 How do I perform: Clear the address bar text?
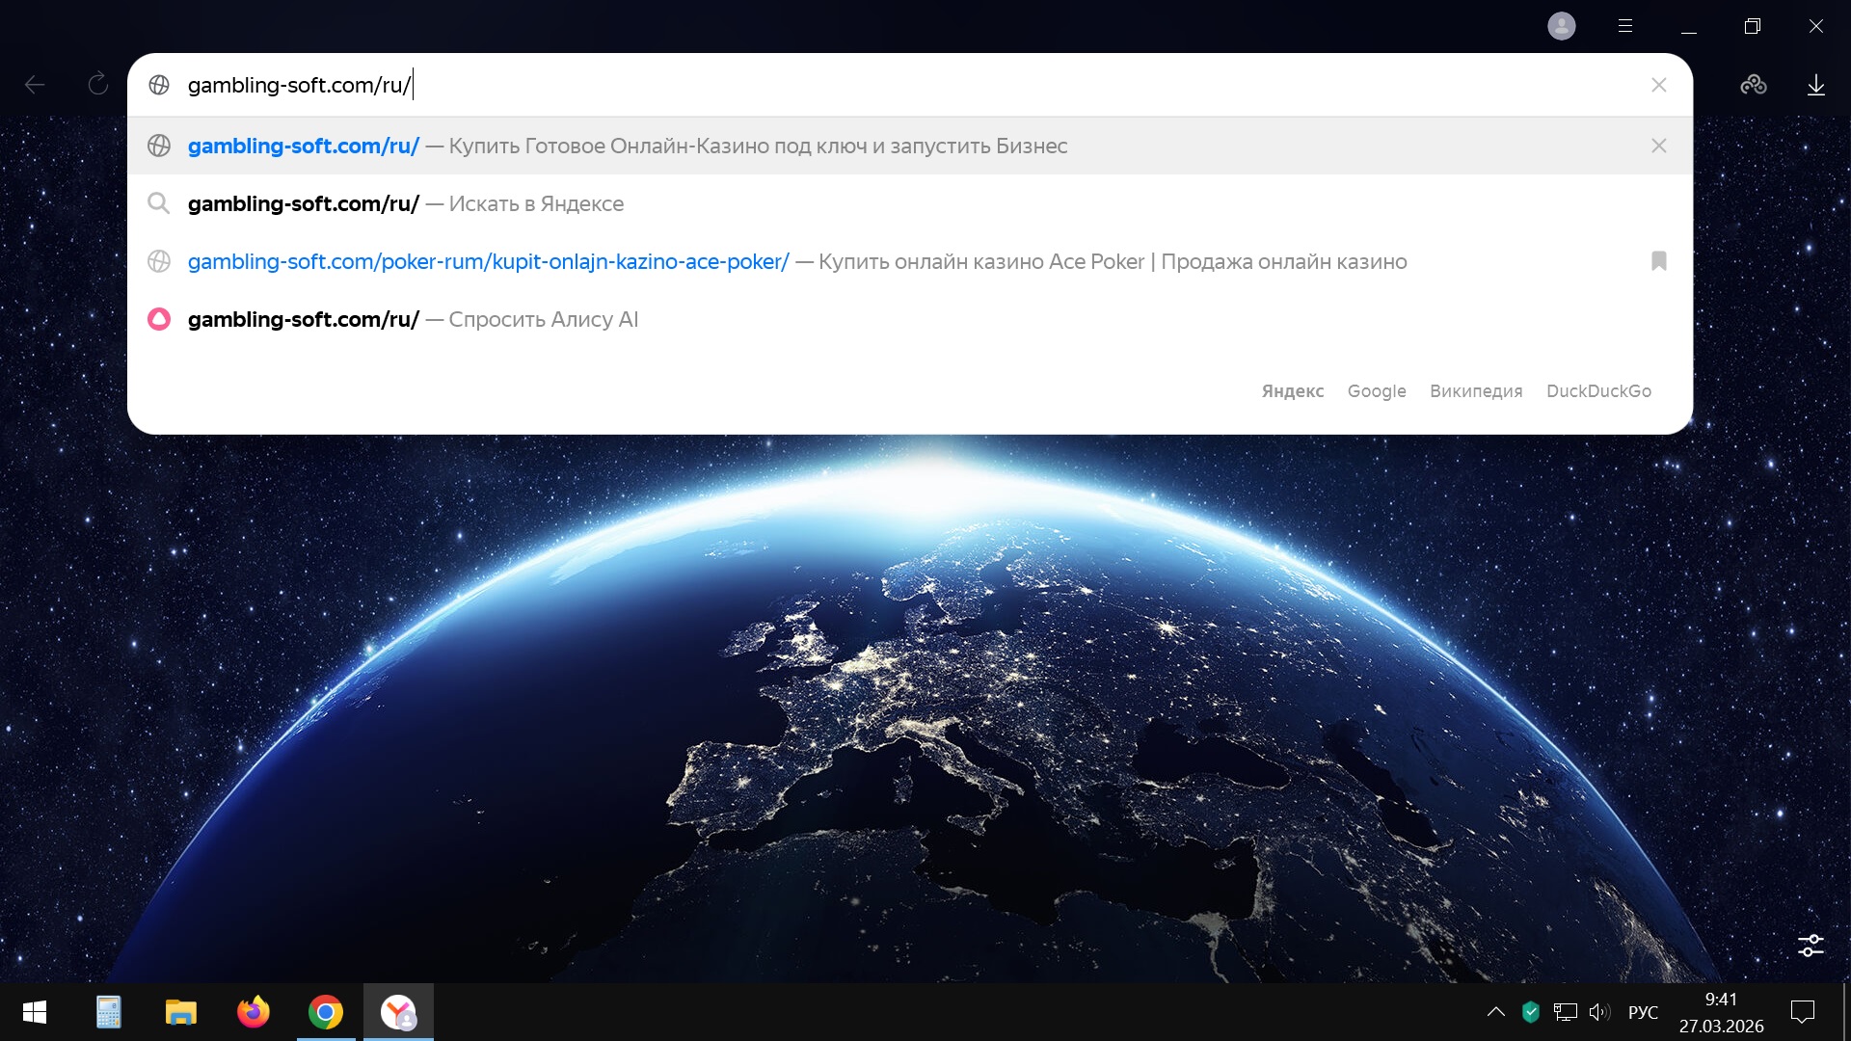tap(1658, 85)
